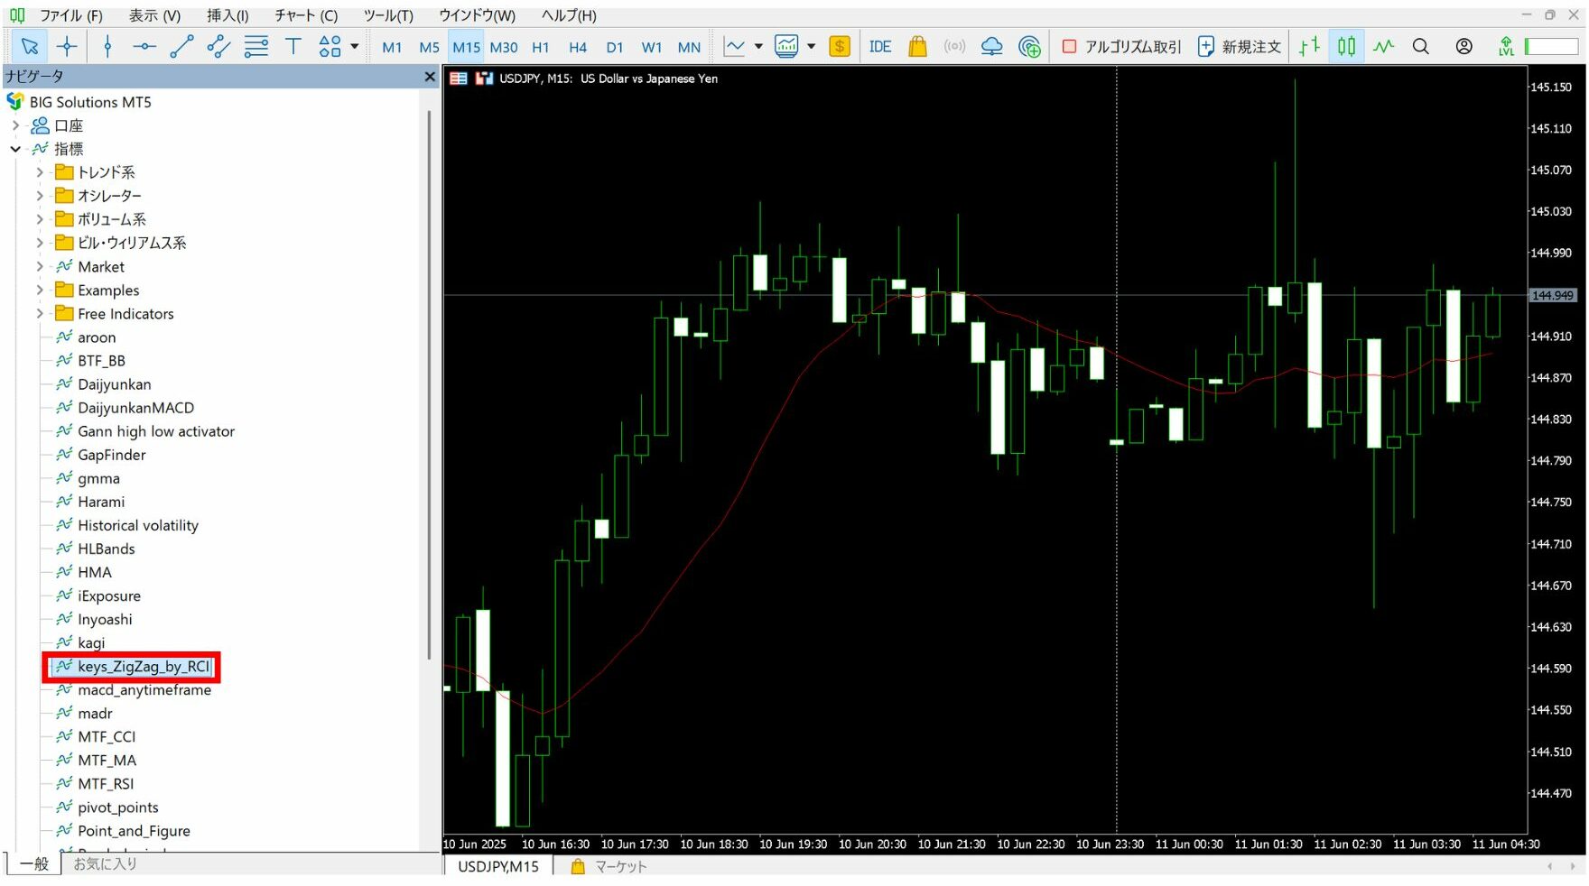Open MetaEditor IDE

tap(879, 47)
